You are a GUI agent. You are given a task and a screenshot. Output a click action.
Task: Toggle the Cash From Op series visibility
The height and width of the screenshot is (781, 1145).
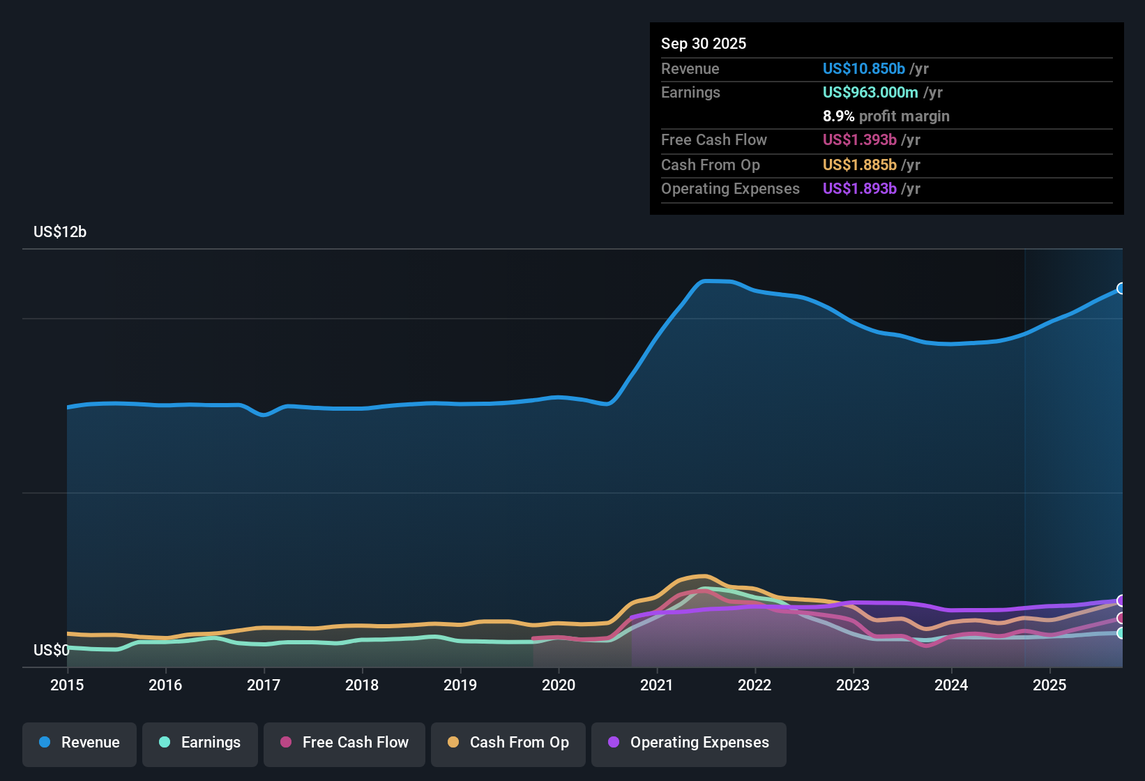coord(508,743)
